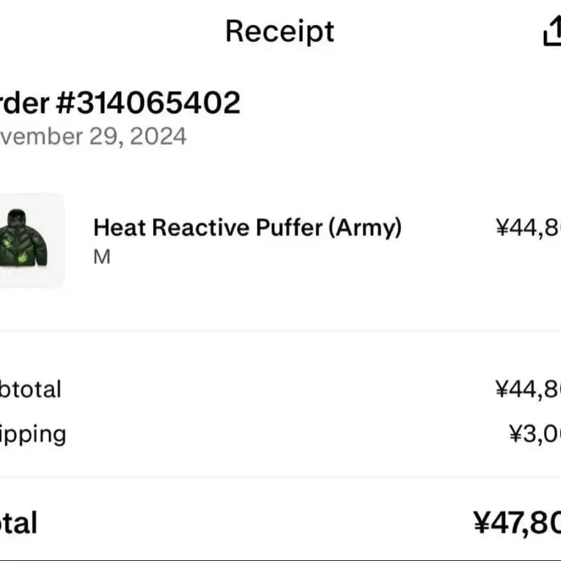Click the year 2024 in order date
The width and height of the screenshot is (561, 561).
pos(158,137)
